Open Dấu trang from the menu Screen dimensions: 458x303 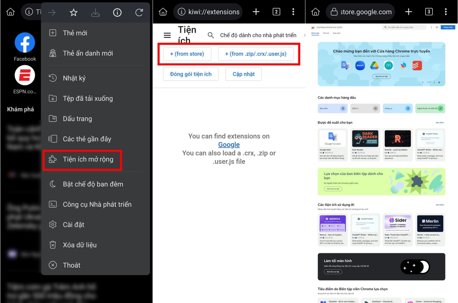tap(96, 119)
